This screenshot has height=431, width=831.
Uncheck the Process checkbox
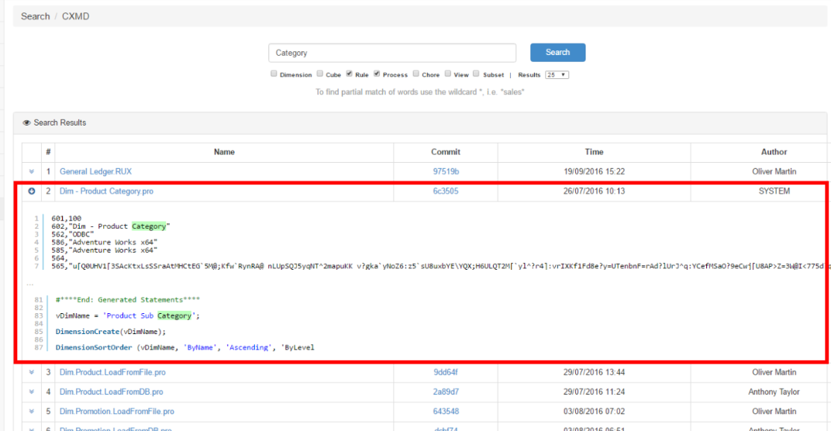pos(377,74)
